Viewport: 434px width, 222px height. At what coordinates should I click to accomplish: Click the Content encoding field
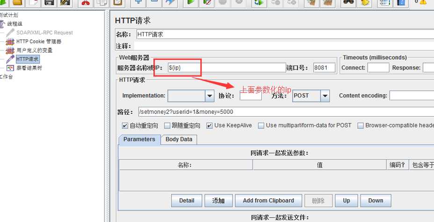(x=412, y=96)
